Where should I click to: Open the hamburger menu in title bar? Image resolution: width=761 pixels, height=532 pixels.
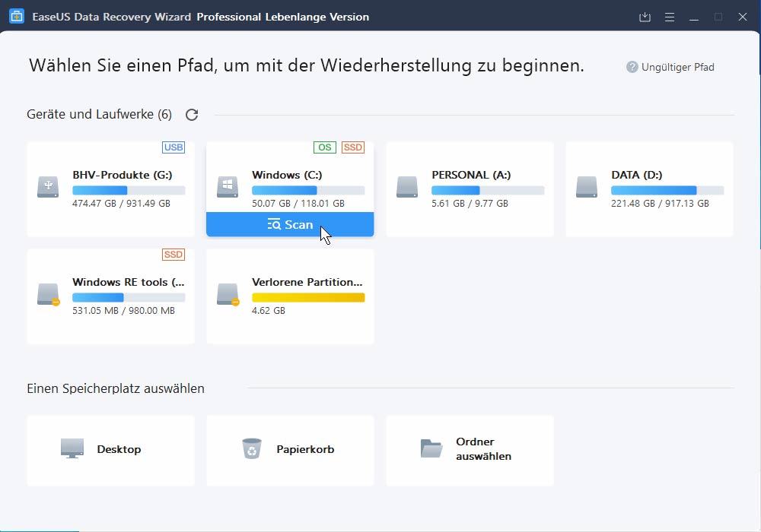point(669,17)
